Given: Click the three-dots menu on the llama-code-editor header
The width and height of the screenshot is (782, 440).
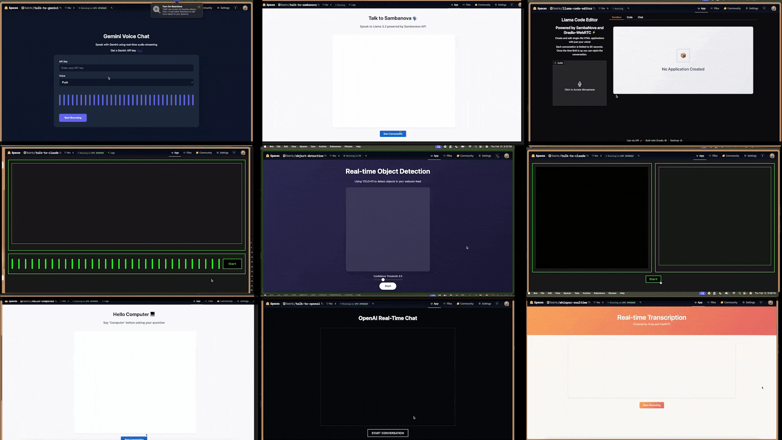Looking at the screenshot, I should coord(764,8).
